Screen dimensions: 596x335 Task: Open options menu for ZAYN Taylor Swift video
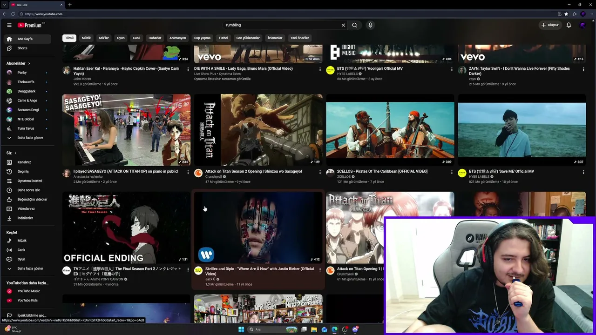tap(583, 69)
